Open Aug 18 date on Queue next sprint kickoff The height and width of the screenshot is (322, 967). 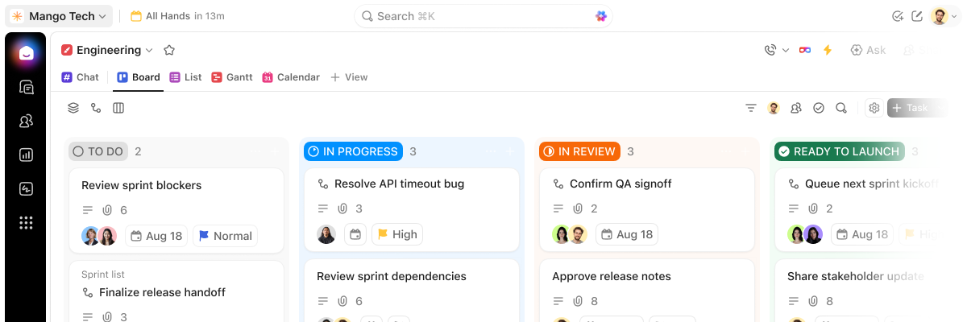coord(862,234)
